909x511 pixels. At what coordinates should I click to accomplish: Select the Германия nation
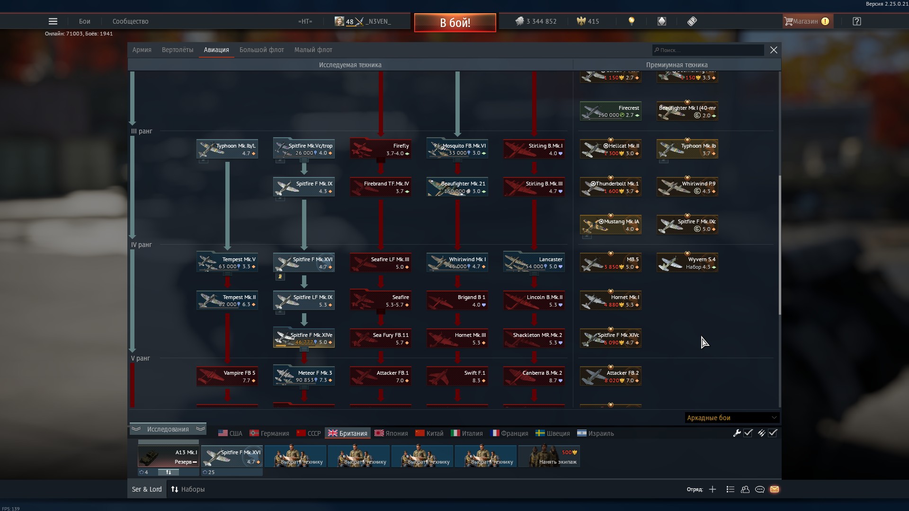point(269,433)
